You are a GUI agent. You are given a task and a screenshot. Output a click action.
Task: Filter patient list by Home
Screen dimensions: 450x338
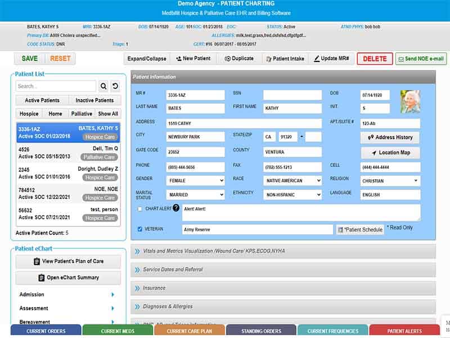click(55, 114)
